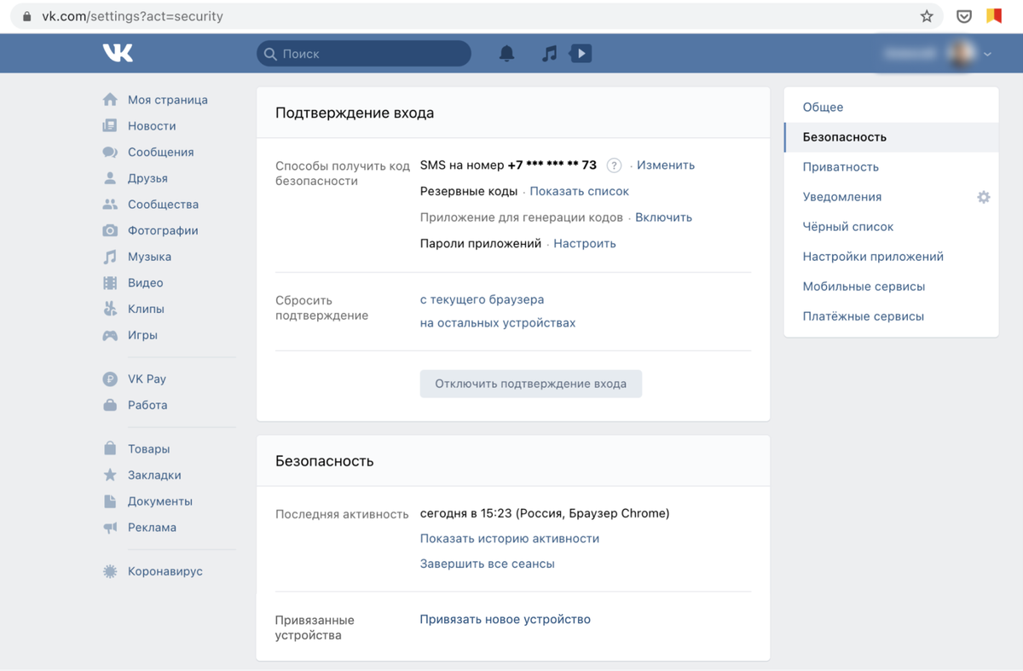Viewport: 1023px width, 671px height.
Task: Click the question mark help icon
Action: pyautogui.click(x=614, y=165)
